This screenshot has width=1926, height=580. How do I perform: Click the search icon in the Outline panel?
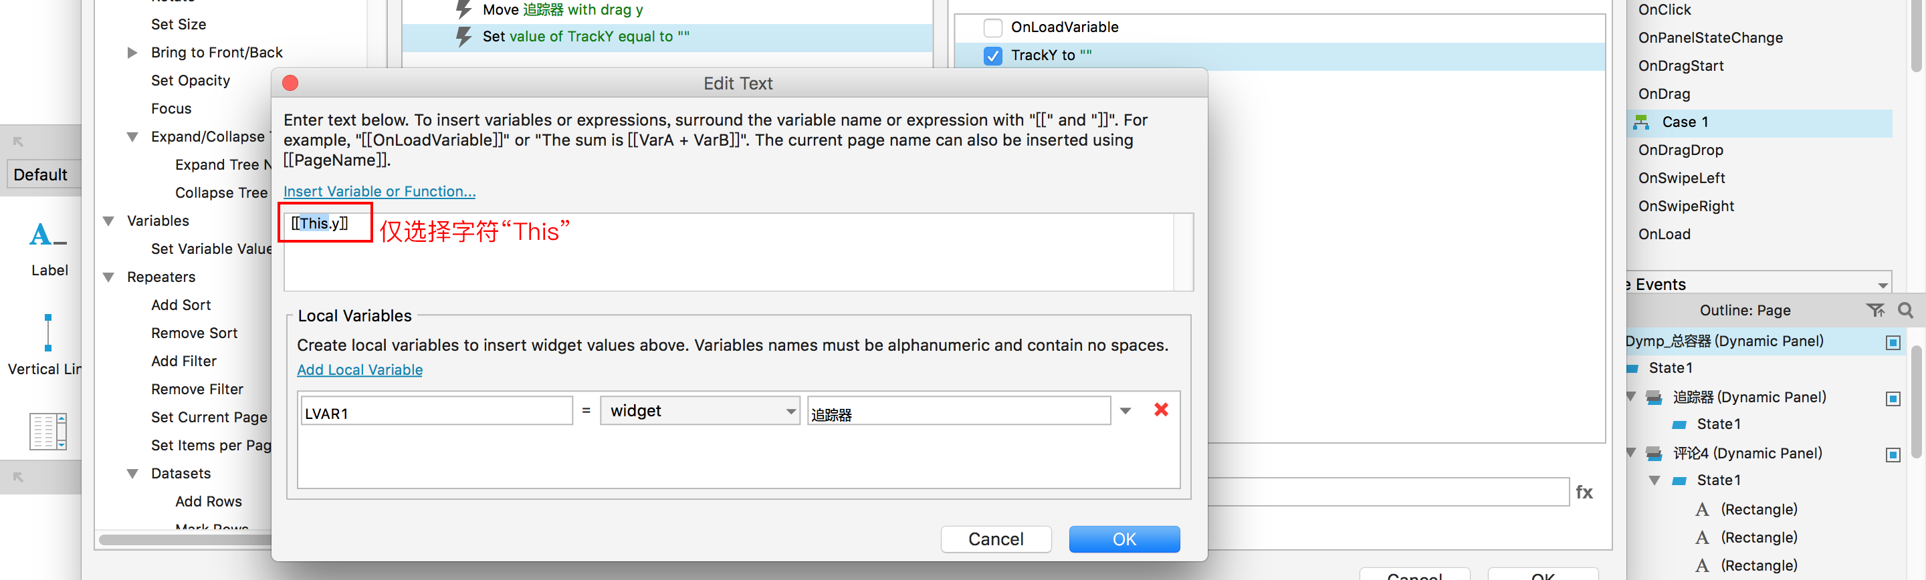click(x=1905, y=310)
